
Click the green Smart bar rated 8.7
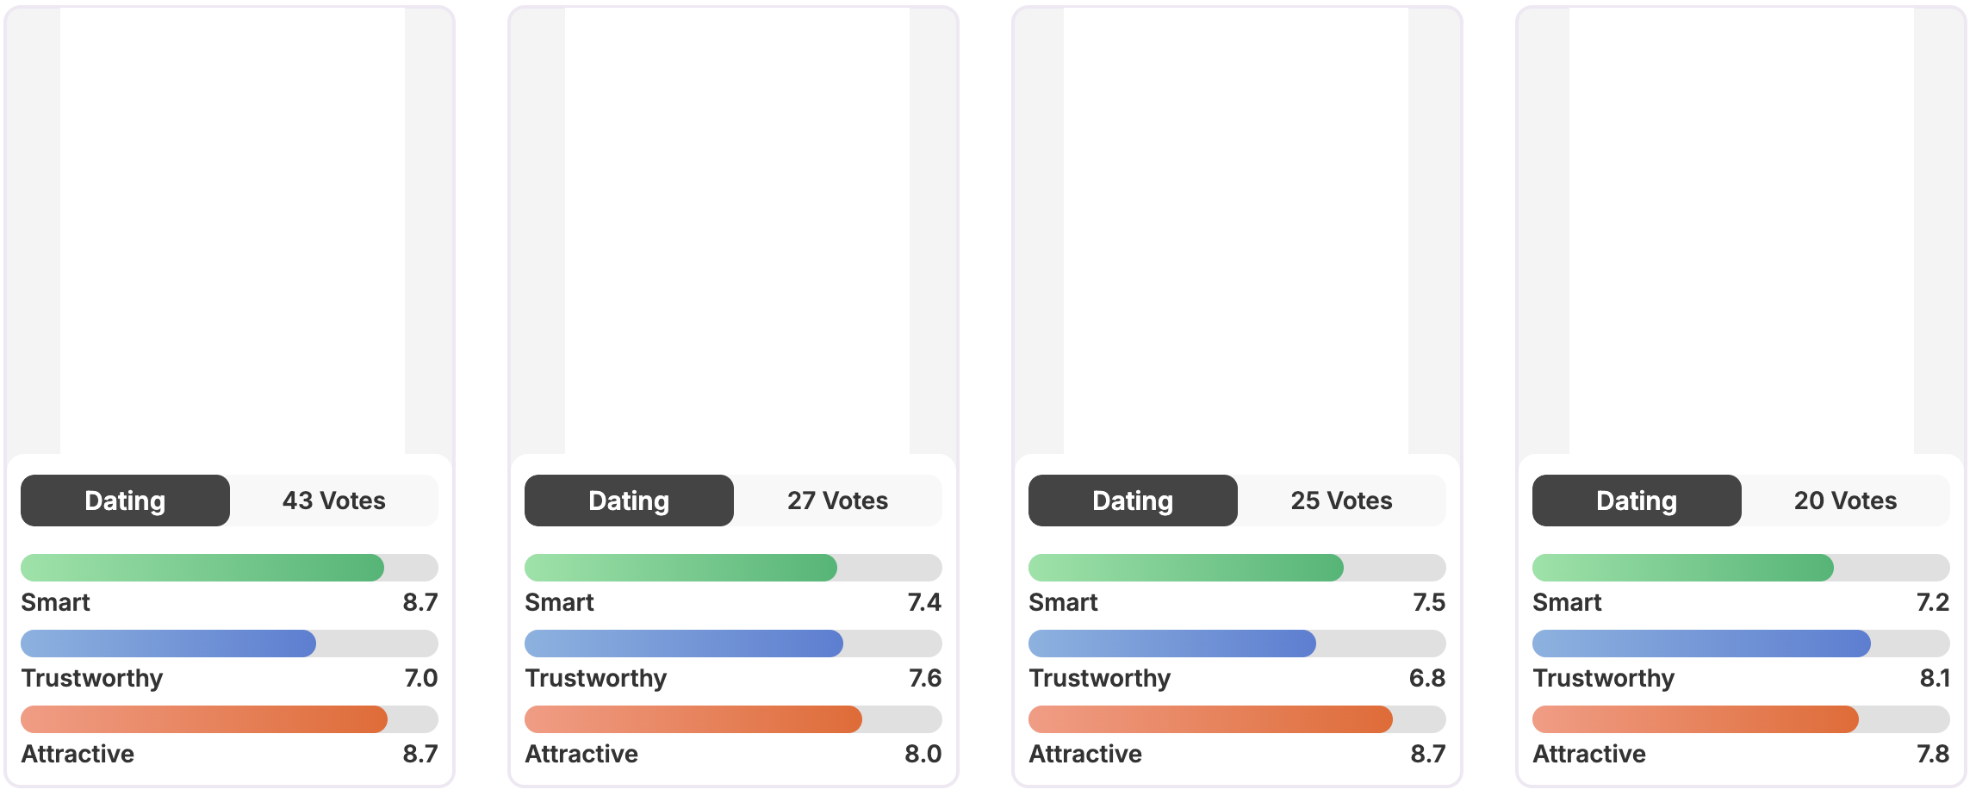pyautogui.click(x=202, y=568)
